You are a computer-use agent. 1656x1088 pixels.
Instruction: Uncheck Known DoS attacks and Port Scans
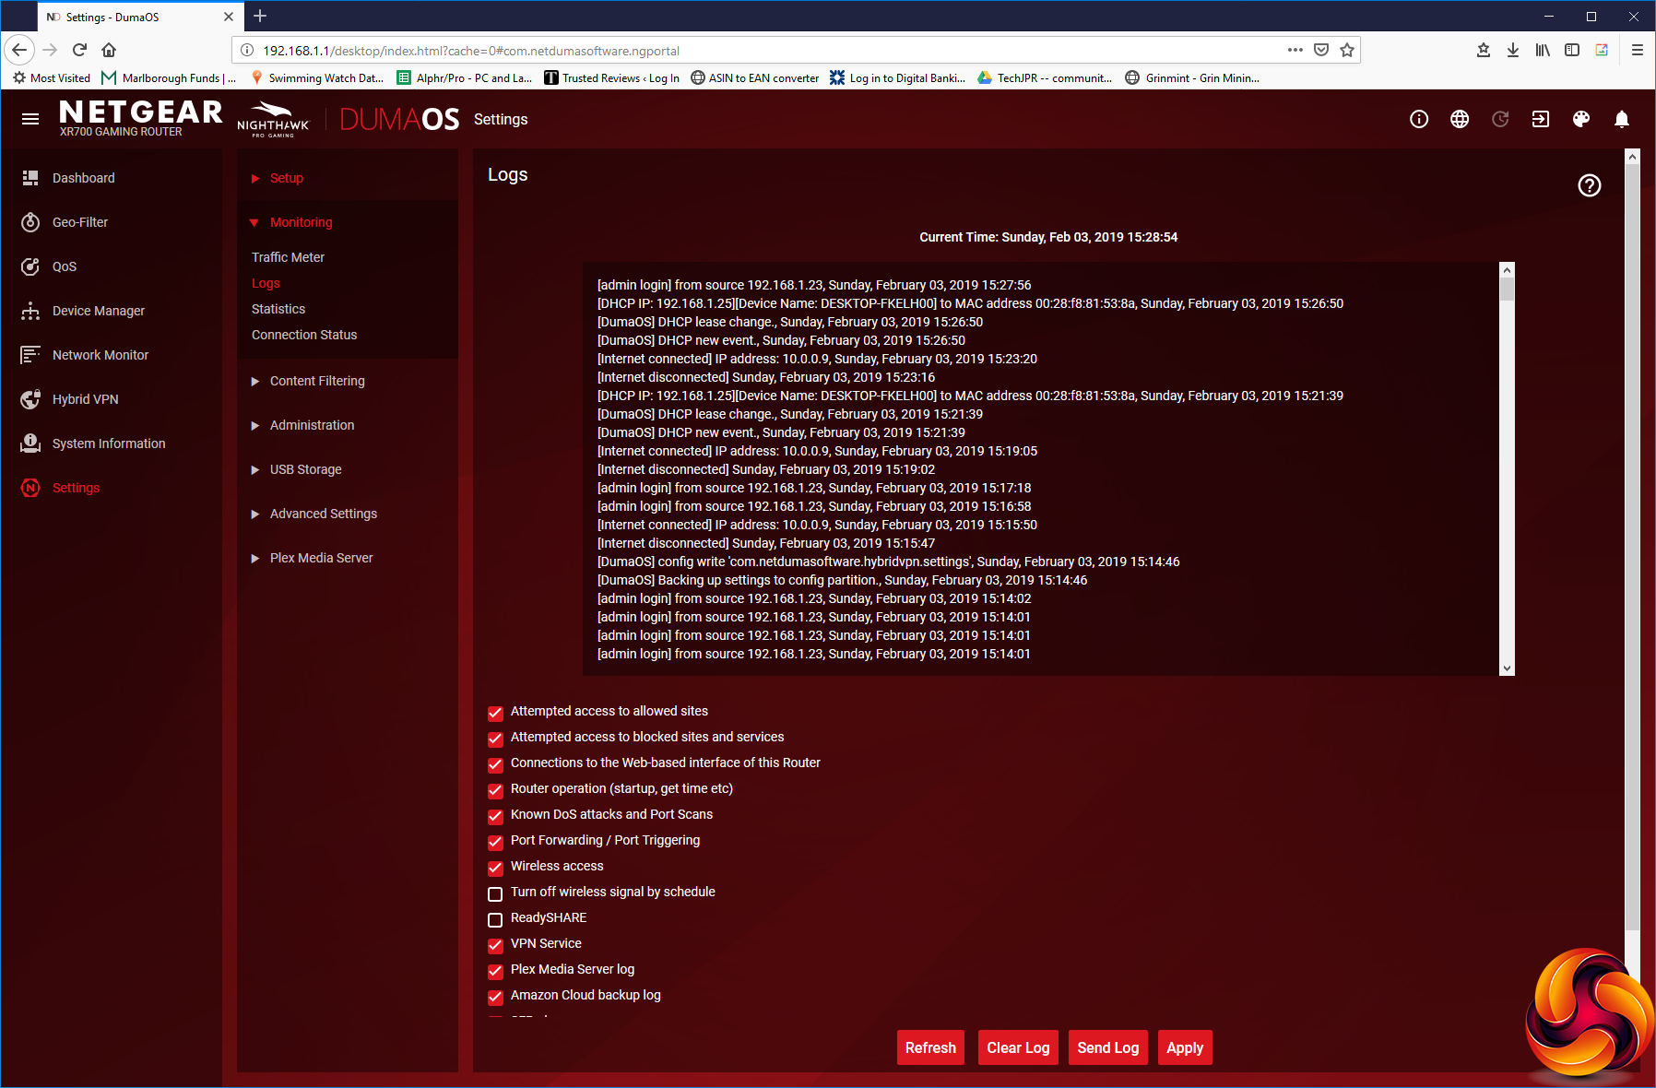click(x=495, y=816)
